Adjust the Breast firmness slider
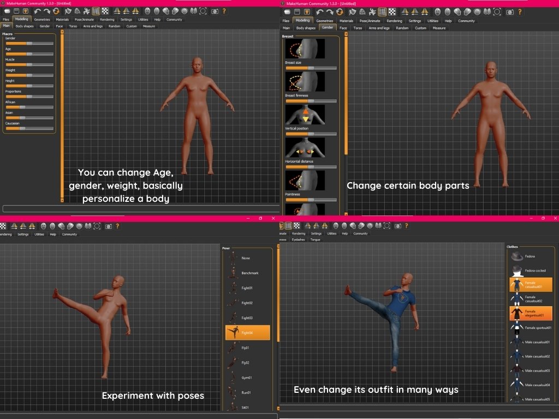 click(x=311, y=101)
